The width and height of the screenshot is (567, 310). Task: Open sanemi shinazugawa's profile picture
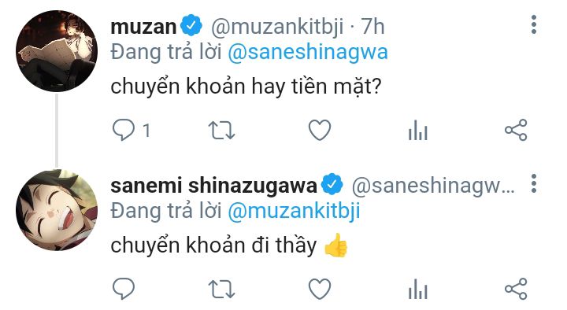point(57,210)
